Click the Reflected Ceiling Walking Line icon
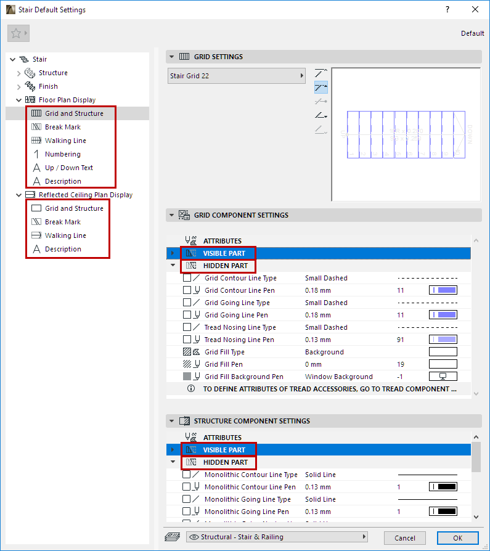490x551 pixels. pyautogui.click(x=36, y=235)
